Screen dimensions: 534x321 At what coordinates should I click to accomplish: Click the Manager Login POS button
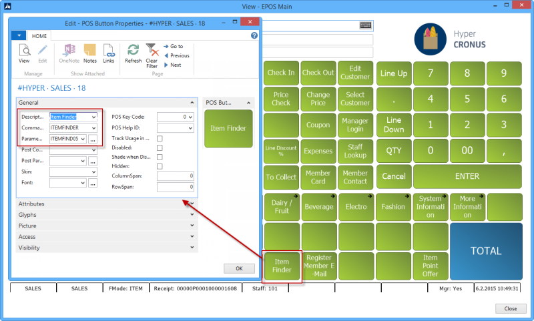[355, 125]
